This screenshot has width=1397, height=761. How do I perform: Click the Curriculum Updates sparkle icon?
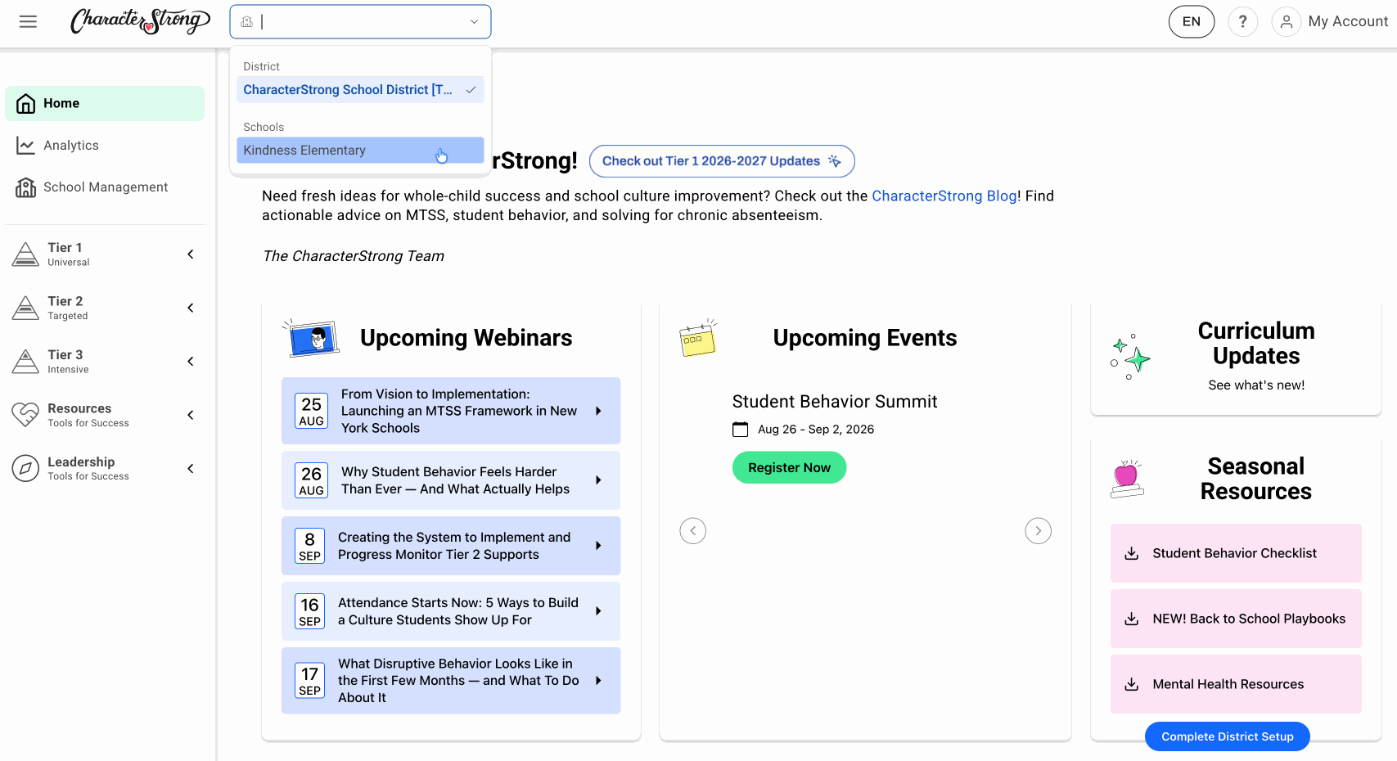click(1130, 357)
